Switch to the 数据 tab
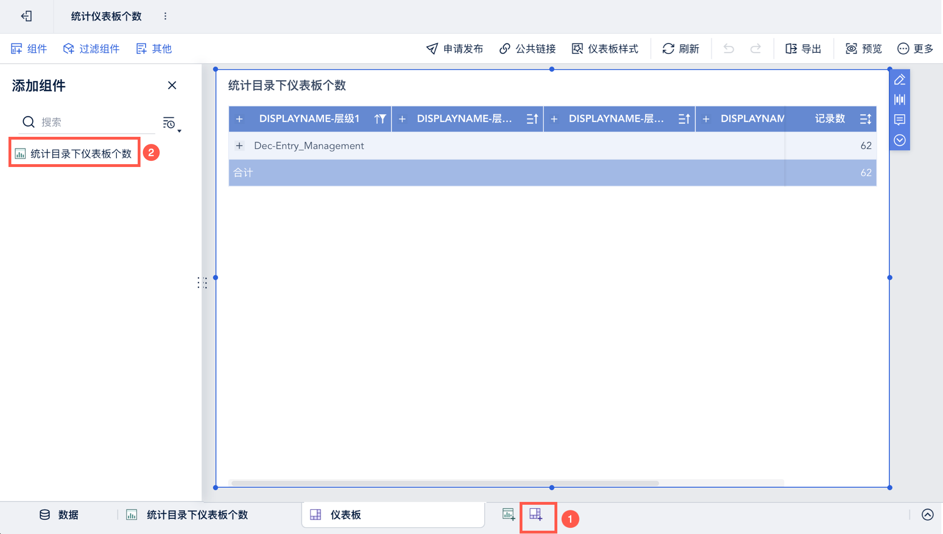 tap(59, 515)
